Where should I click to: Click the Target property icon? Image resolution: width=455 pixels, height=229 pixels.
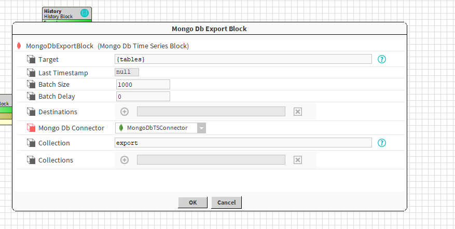[x=31, y=60]
